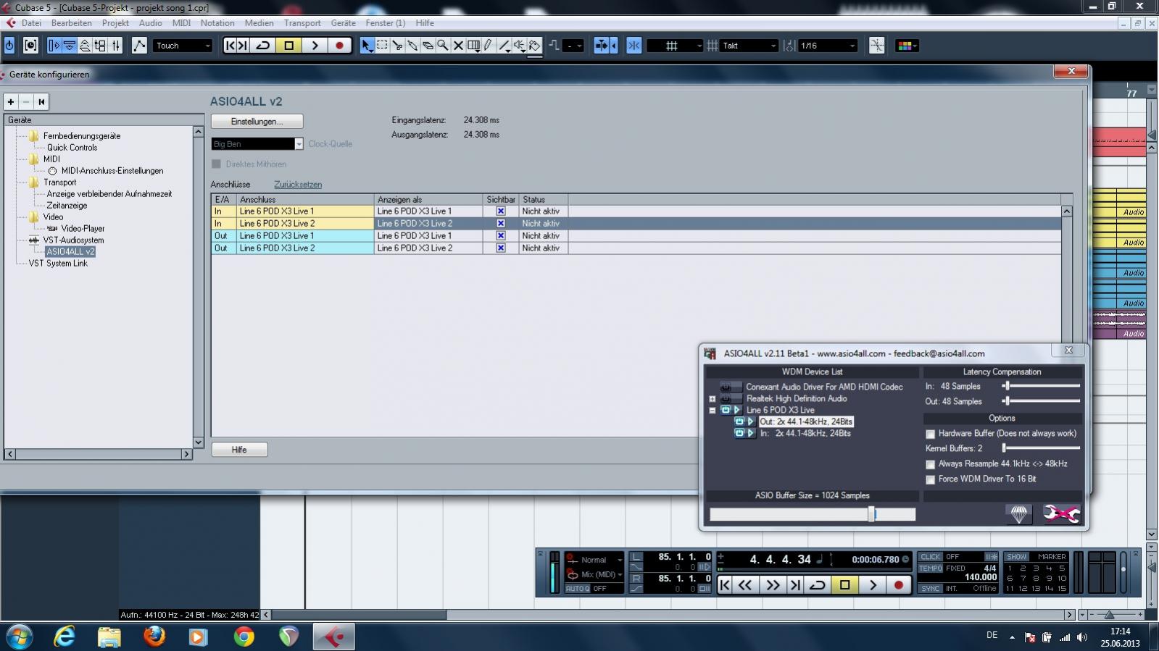Open Google Chrome from Windows taskbar
Screen dimensions: 1159x651
(244, 637)
